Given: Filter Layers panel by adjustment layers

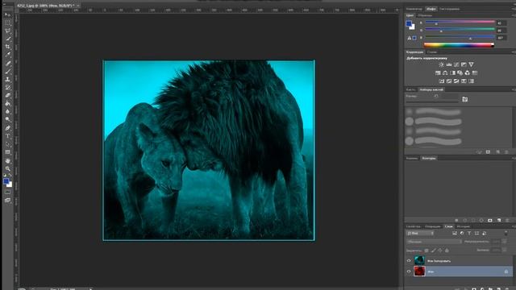Looking at the screenshot, I should click(x=462, y=234).
